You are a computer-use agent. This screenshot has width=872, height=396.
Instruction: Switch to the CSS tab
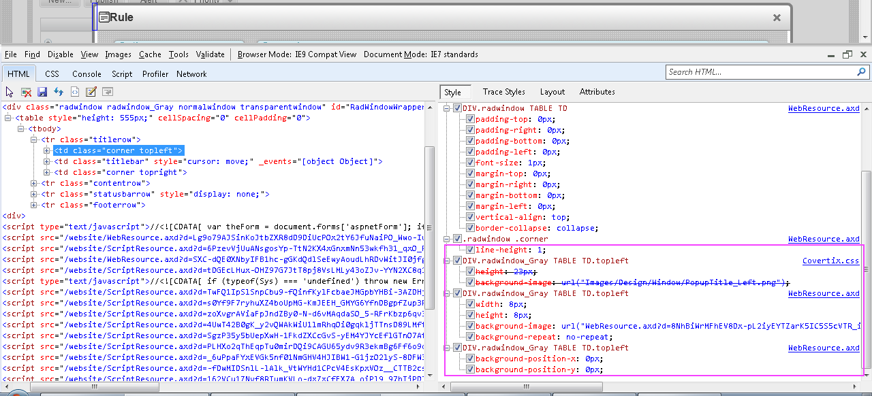52,74
